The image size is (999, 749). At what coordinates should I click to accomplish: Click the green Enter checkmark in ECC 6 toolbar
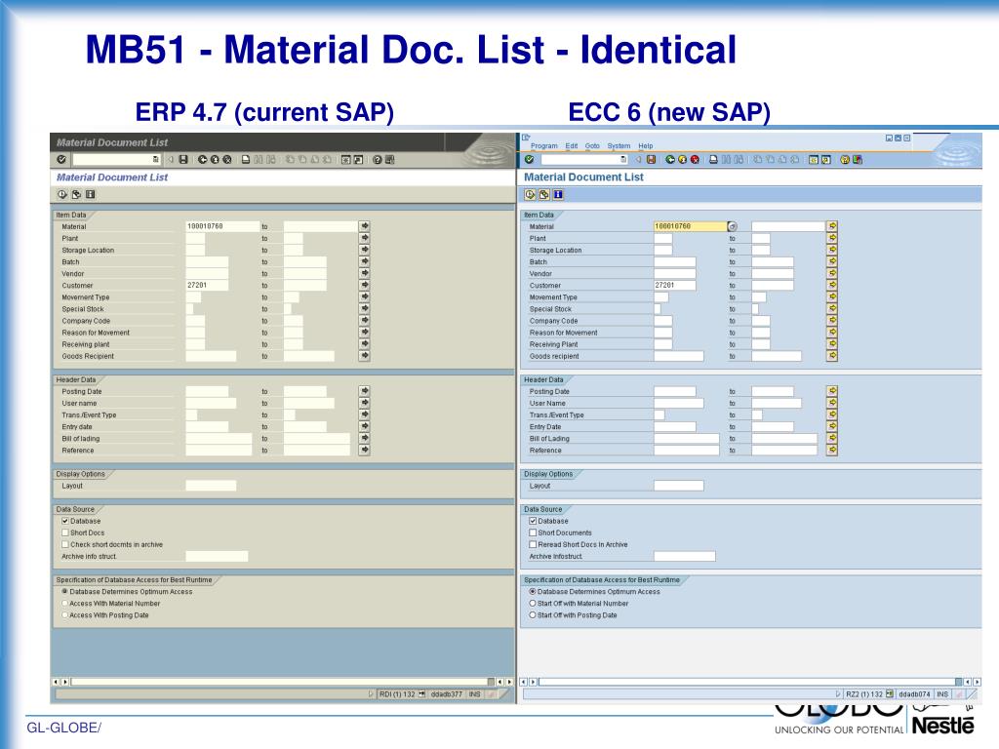[529, 160]
